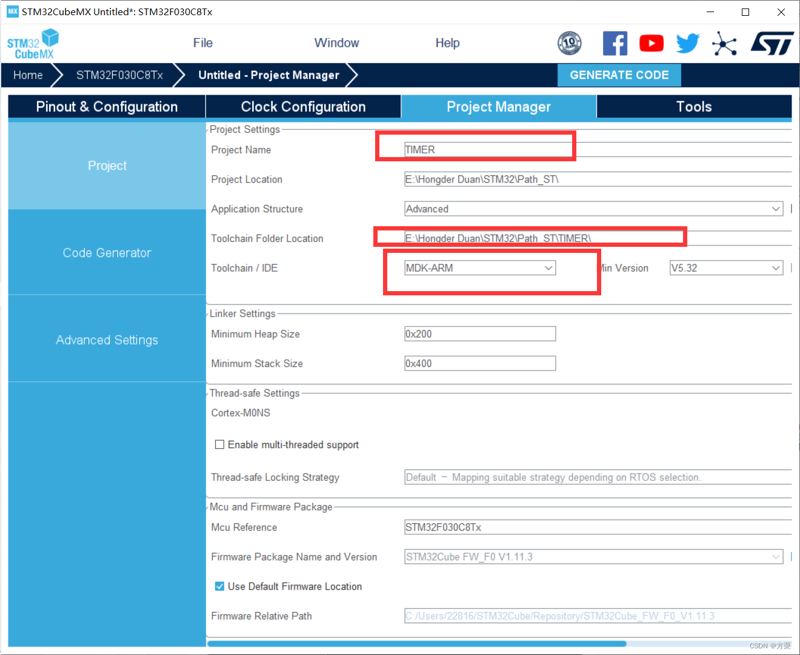This screenshot has width=800, height=655.
Task: Open the File menu
Action: [x=203, y=43]
